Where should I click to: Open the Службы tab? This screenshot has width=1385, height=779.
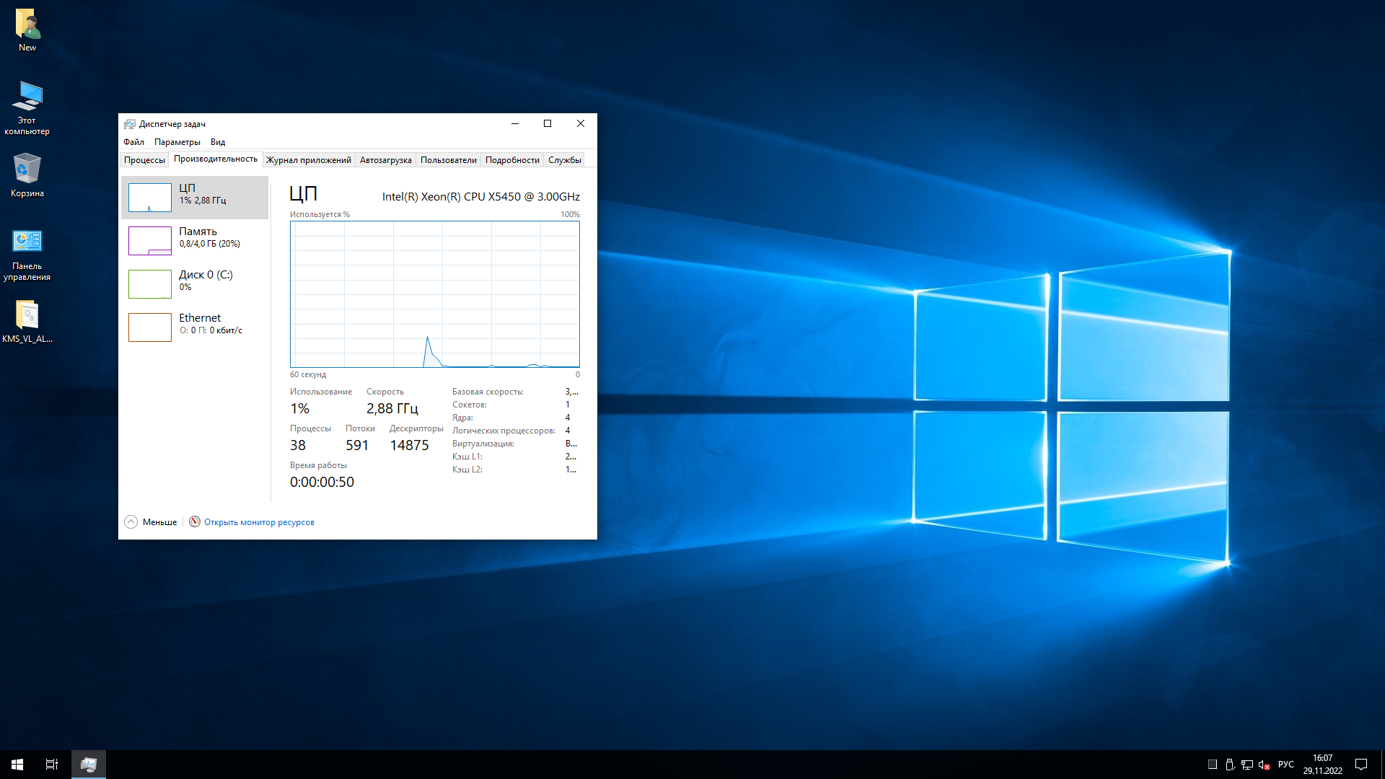[564, 160]
